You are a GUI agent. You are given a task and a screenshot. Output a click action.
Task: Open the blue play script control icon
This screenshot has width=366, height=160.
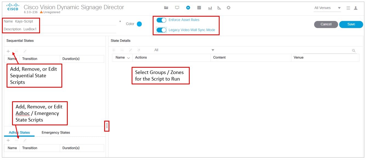[x=188, y=8]
